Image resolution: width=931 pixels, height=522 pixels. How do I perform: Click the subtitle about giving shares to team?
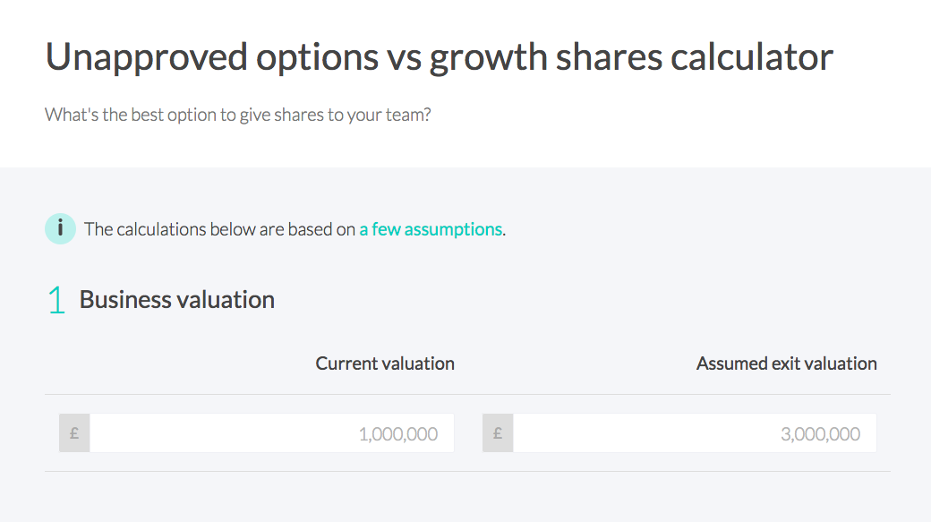pyautogui.click(x=237, y=115)
